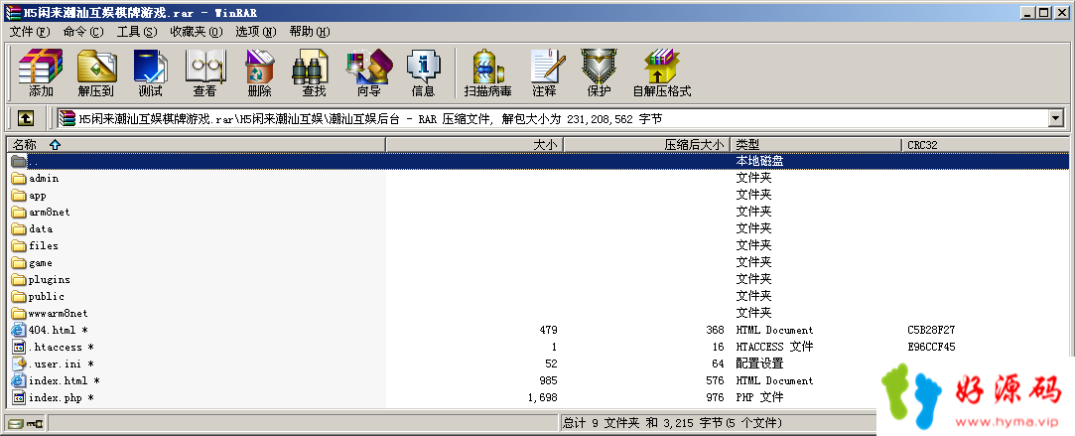The image size is (1075, 436).
Task: Sort by the 压缩后大小 column header
Action: pyautogui.click(x=646, y=145)
